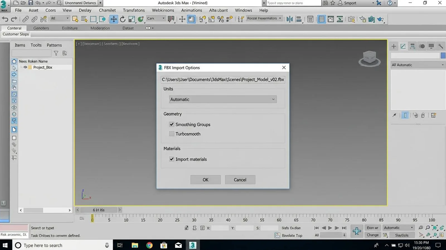Click the ViewCube in viewport
The image size is (446, 250).
click(370, 58)
